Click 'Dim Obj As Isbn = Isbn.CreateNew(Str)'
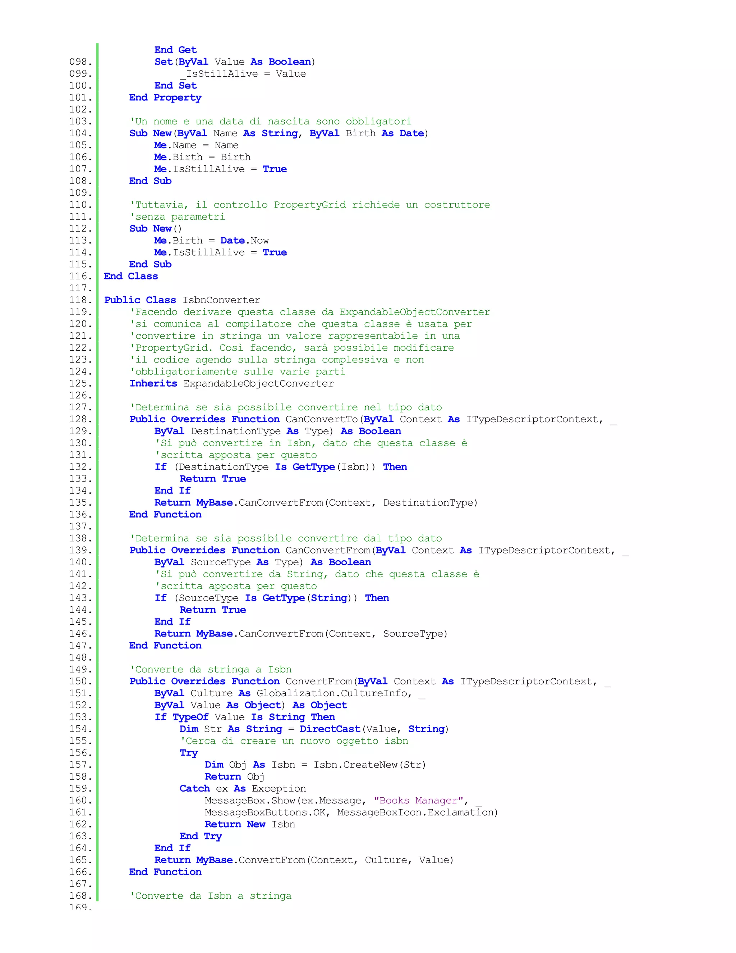The width and height of the screenshot is (736, 953). [x=315, y=765]
